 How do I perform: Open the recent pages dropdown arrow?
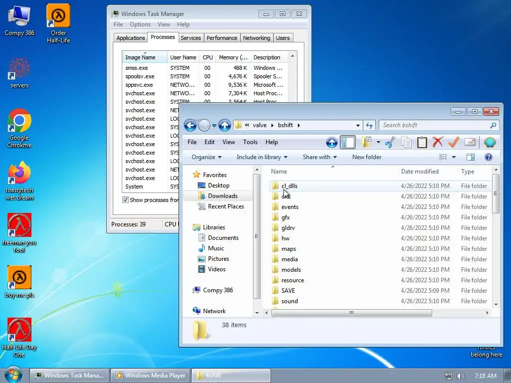(214, 125)
